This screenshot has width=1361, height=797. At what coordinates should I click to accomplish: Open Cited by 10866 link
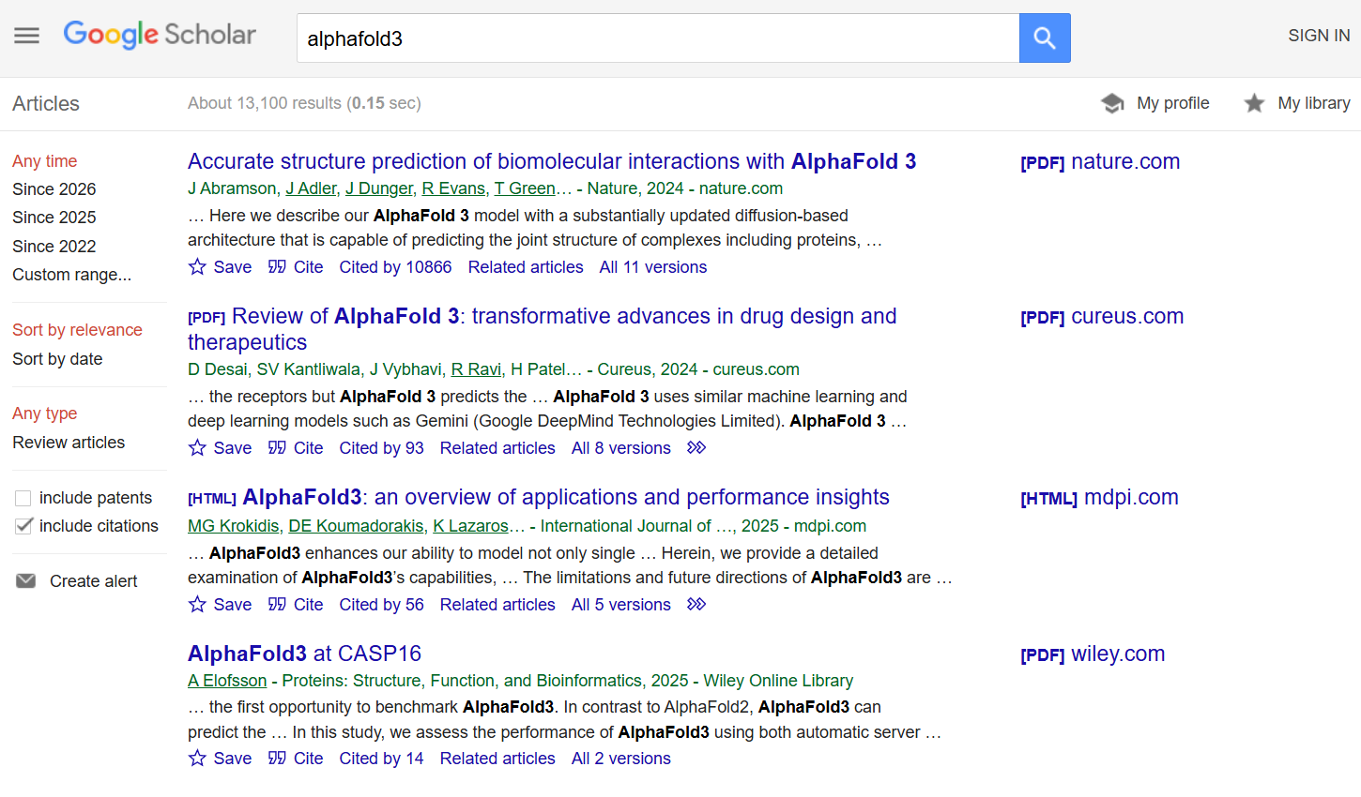point(395,267)
